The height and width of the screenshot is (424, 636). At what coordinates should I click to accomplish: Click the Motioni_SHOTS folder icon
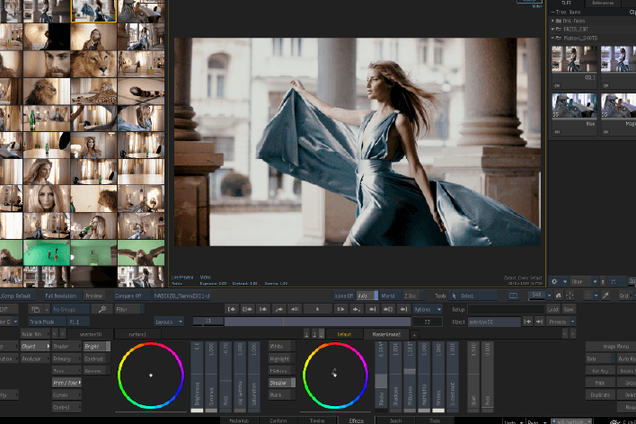coord(558,38)
